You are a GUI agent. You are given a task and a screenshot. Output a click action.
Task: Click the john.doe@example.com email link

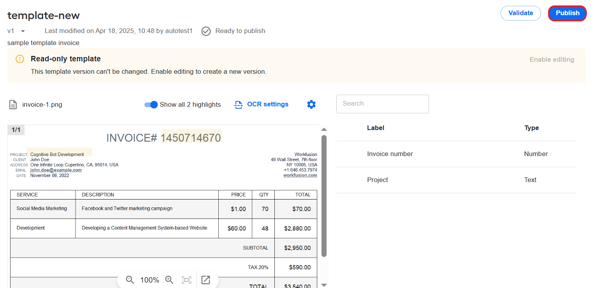tap(56, 170)
